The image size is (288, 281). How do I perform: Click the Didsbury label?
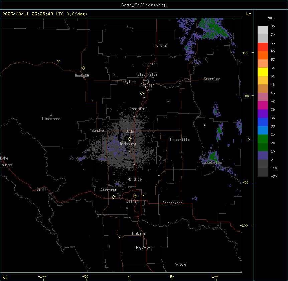[x=128, y=144]
